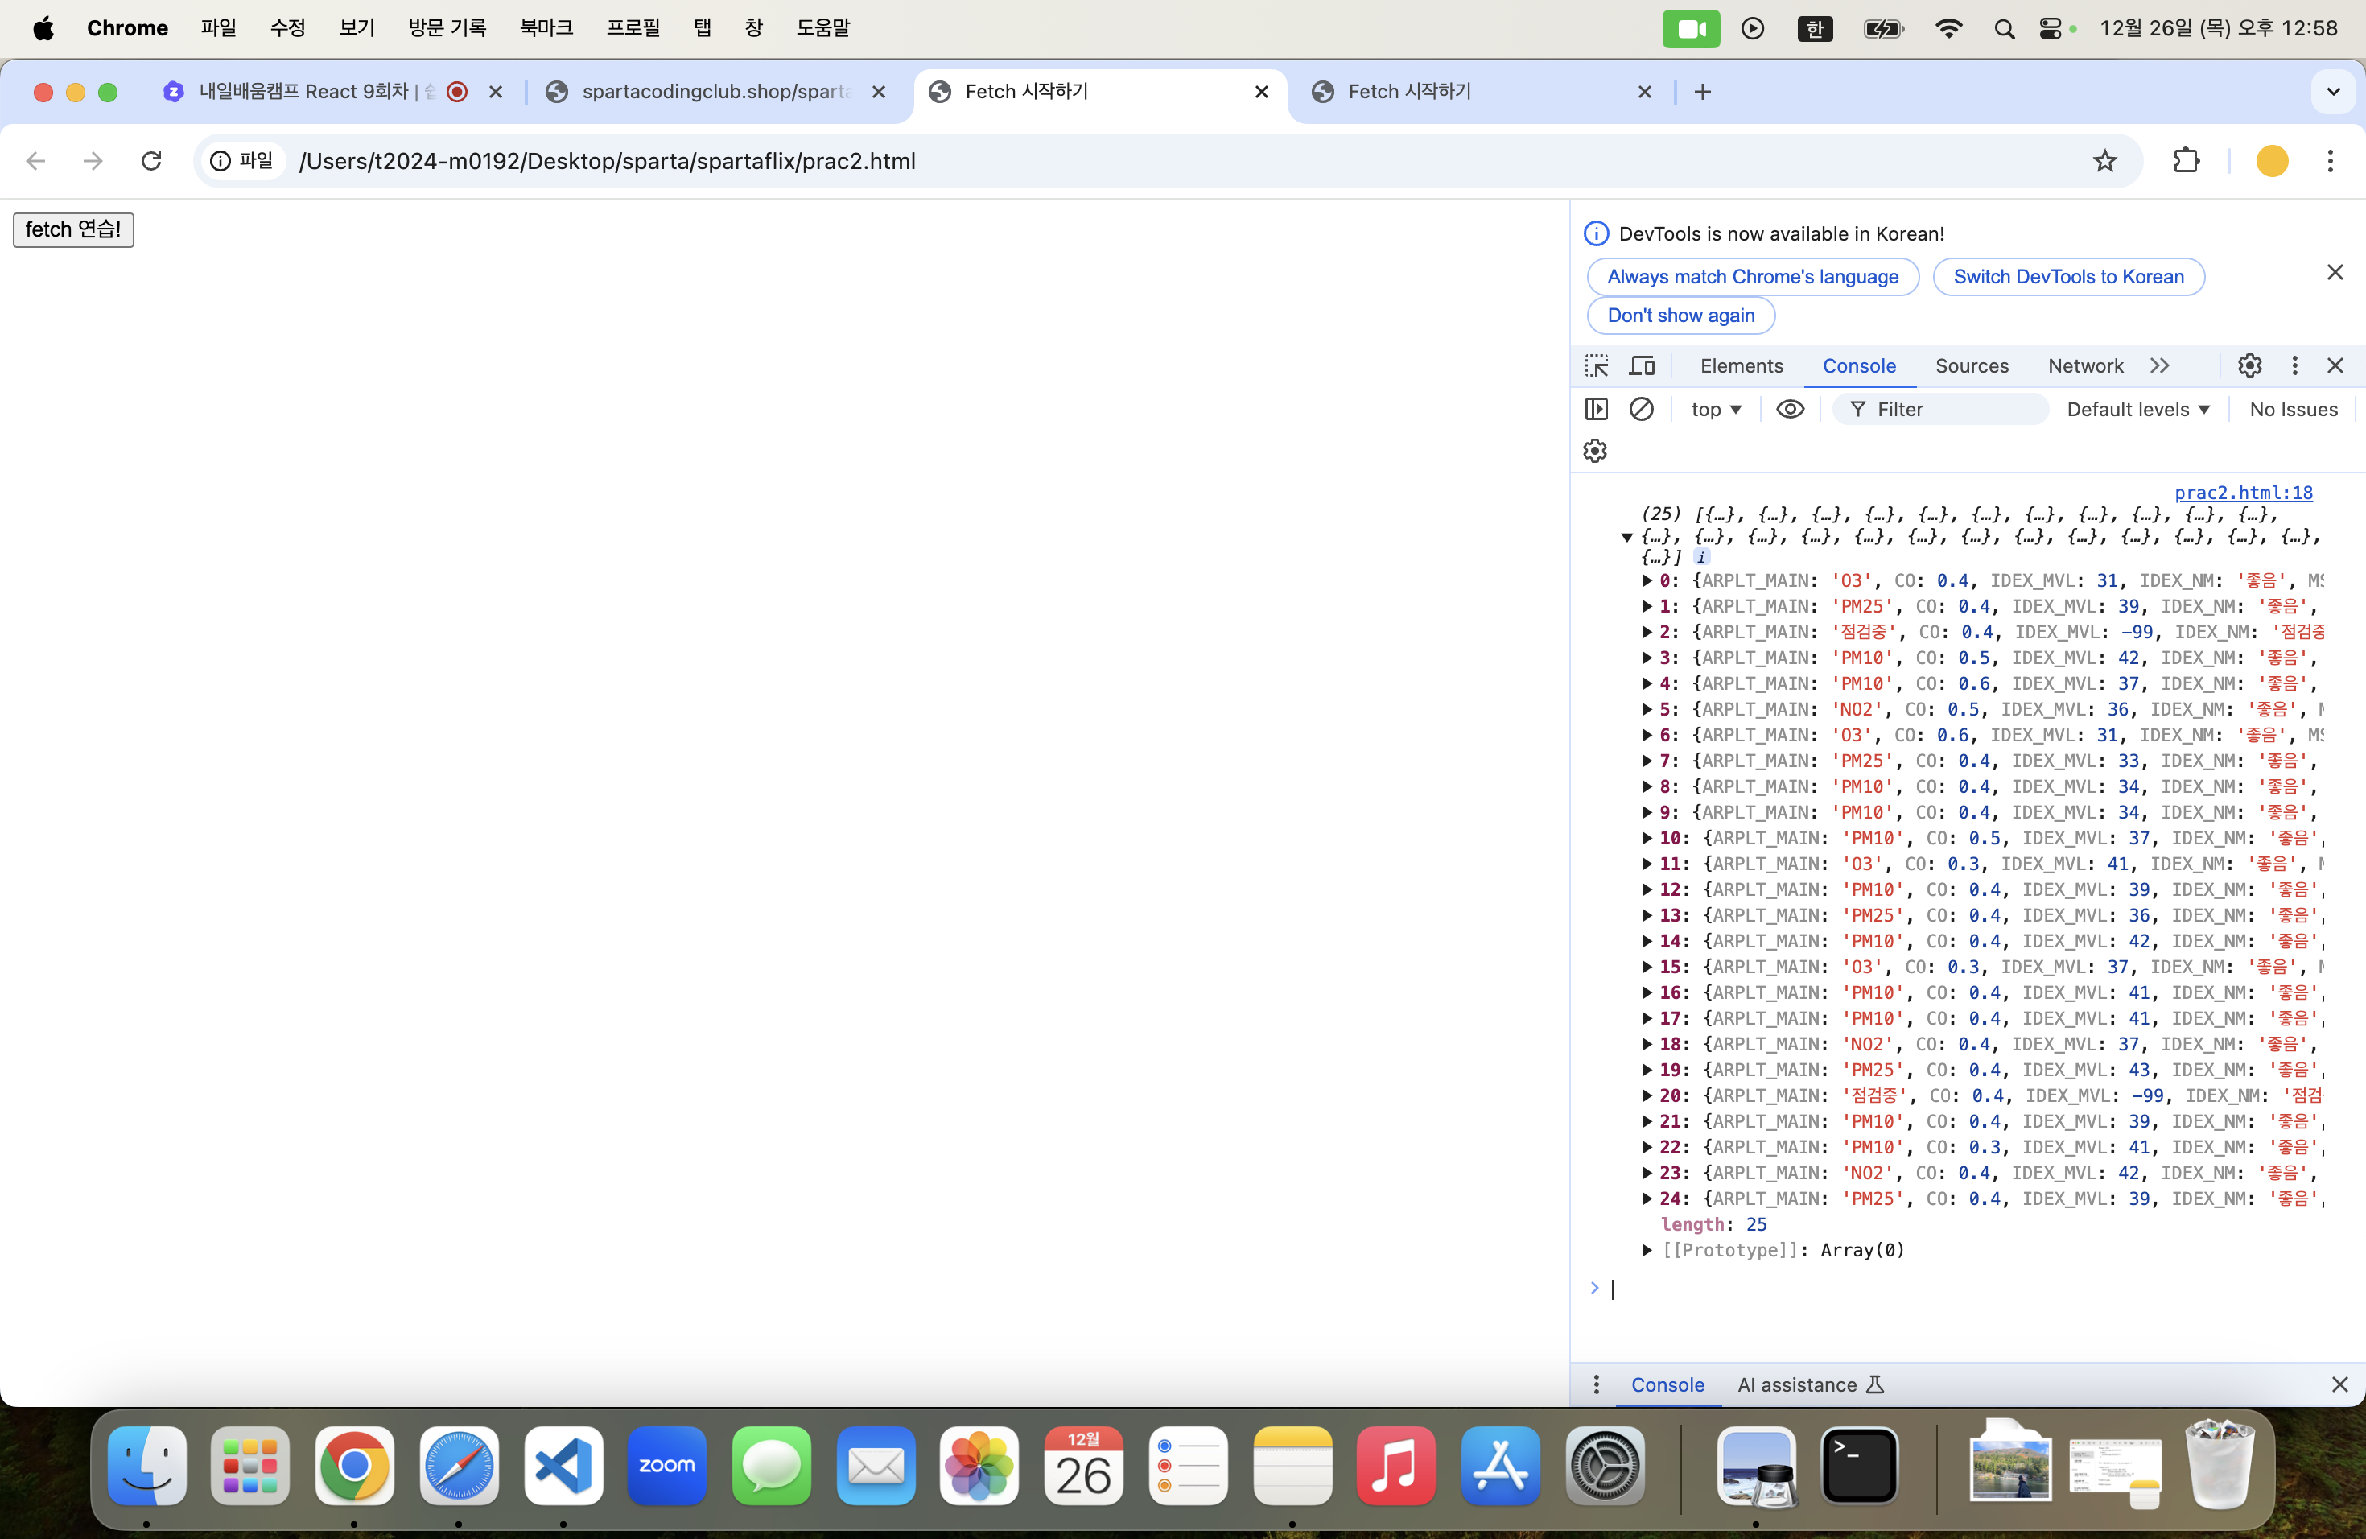Image resolution: width=2366 pixels, height=1539 pixels.
Task: Open DevTools settings gear icon
Action: click(x=2249, y=366)
